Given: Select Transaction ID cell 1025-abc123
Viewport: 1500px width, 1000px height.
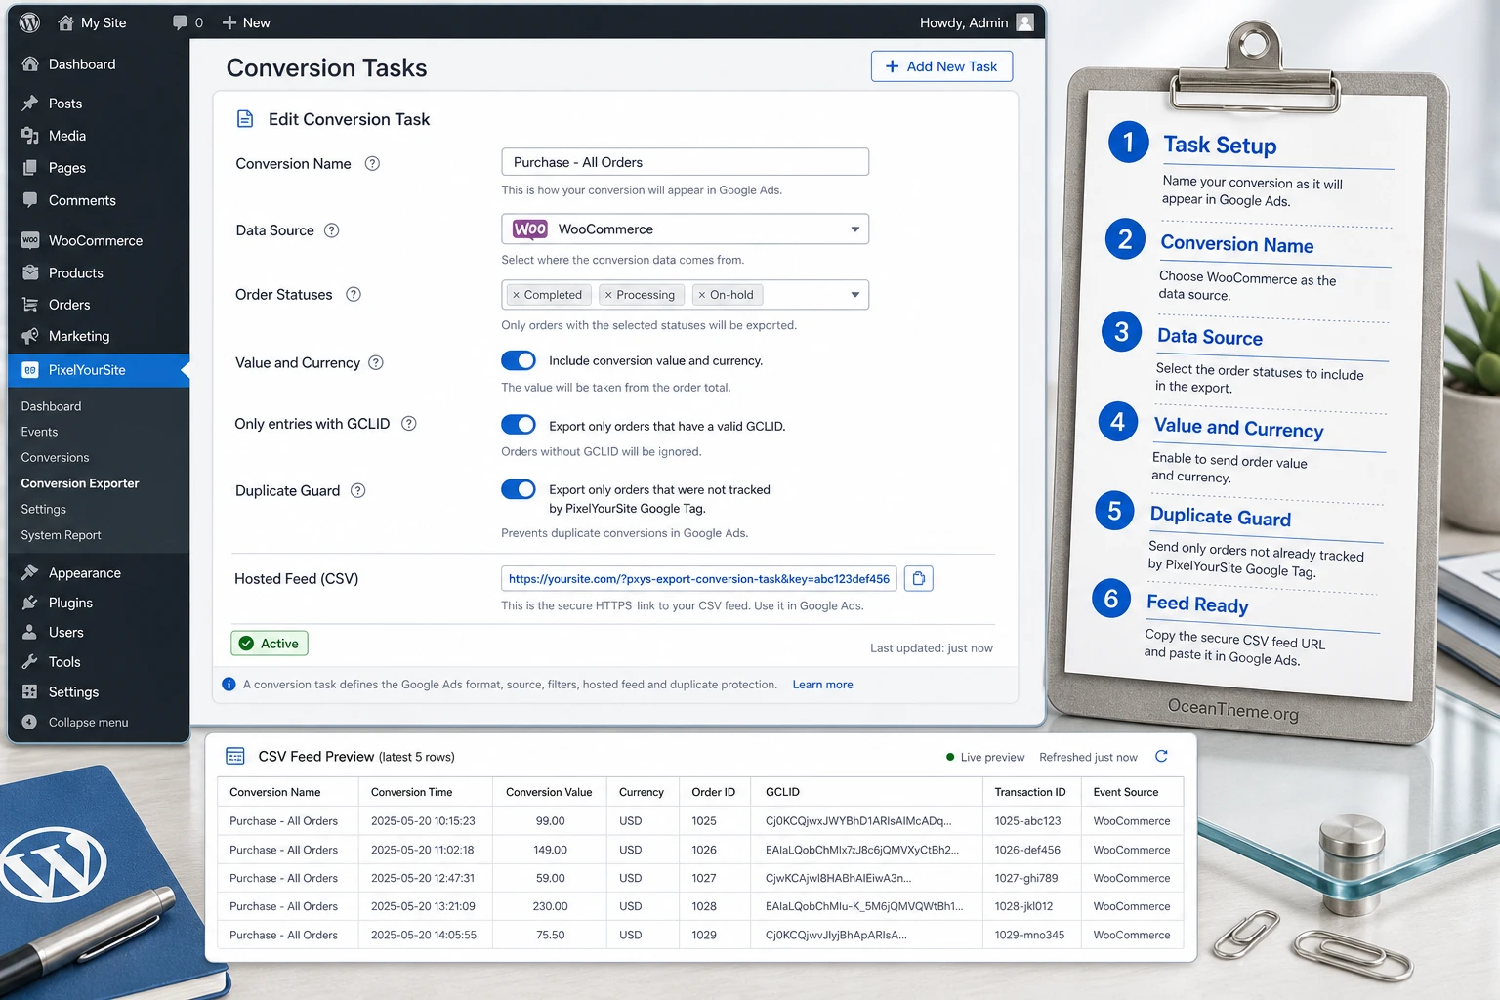Looking at the screenshot, I should tap(1027, 821).
